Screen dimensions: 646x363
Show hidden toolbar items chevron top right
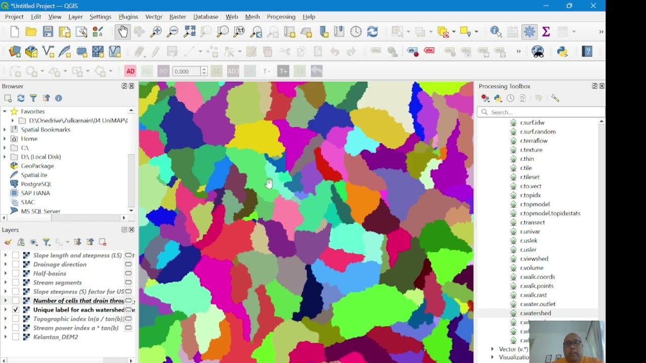[601, 32]
